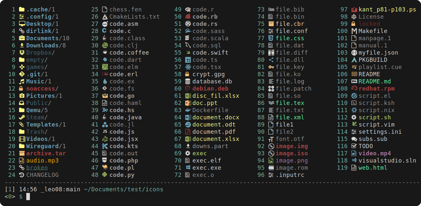421x206 pixels.
Task: Click the Go gopher icon beside code.go
Action: [x=105, y=96]
